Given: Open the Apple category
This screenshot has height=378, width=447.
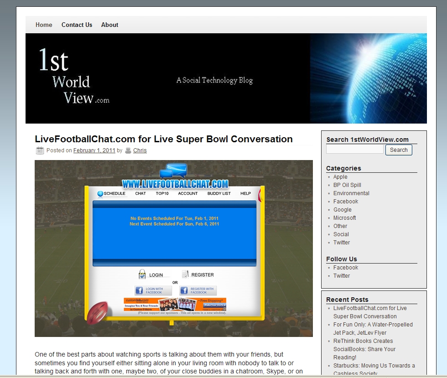Looking at the screenshot, I should (340, 177).
